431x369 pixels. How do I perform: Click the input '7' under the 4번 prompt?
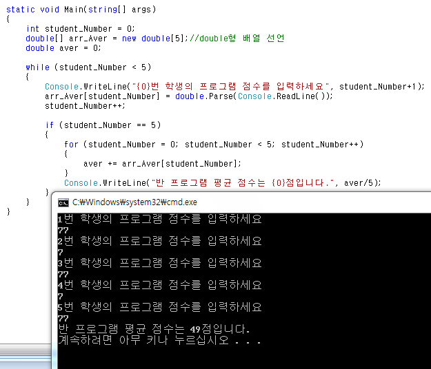click(60, 296)
